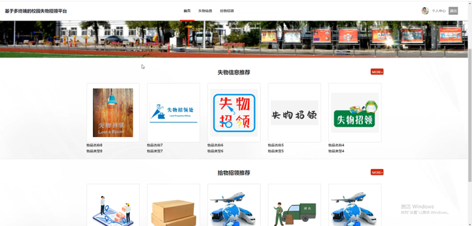
Task: Click the 物品类型7 label
Action: (155, 151)
